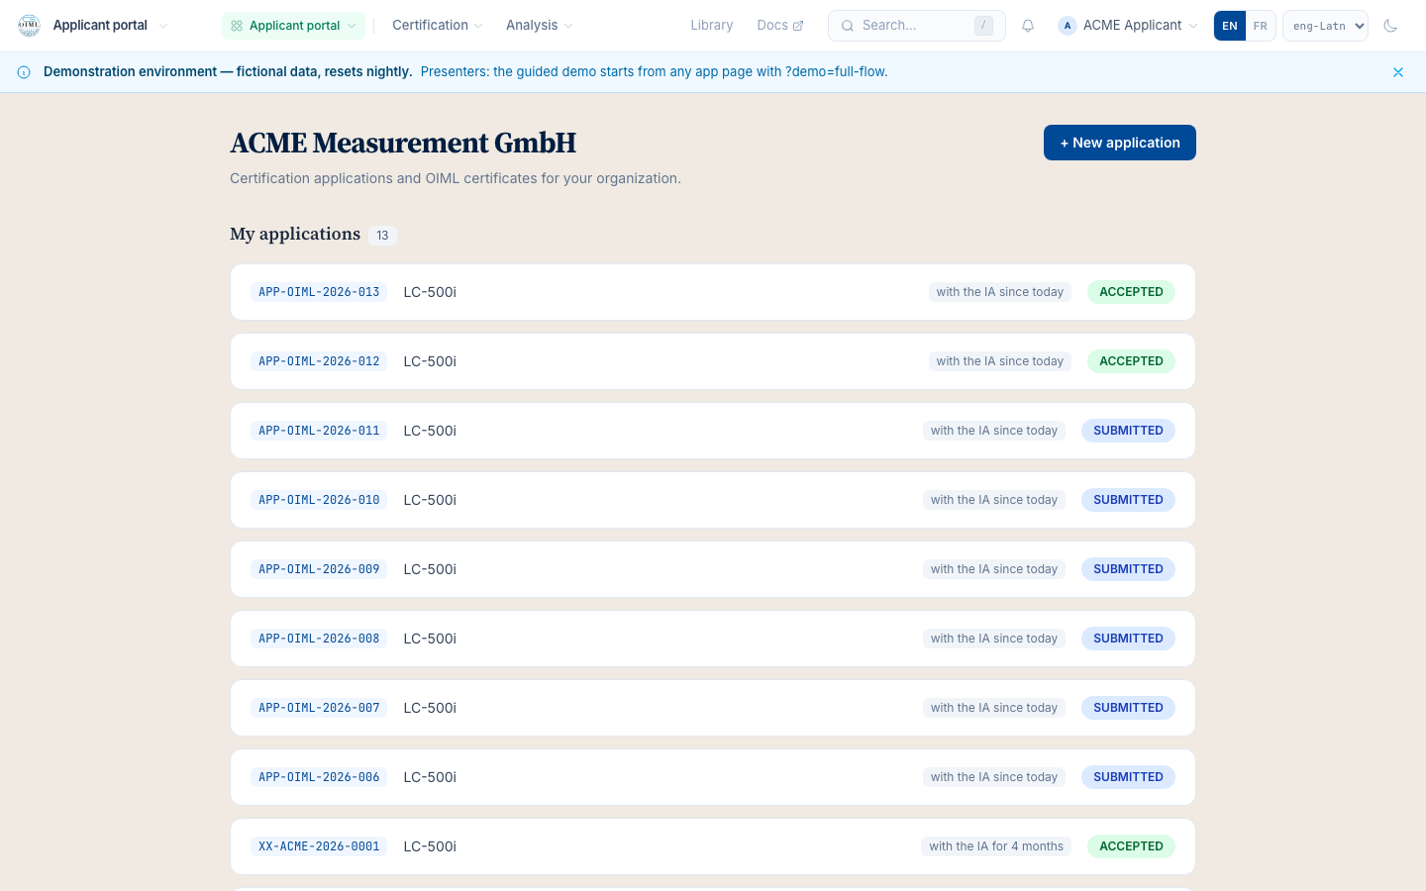Click SUBMITTED badge on APP-OIML-2026-010
This screenshot has width=1426, height=891.
[x=1128, y=500]
